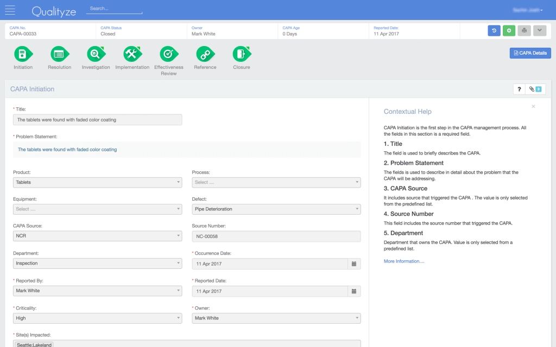Click the blue history icon

[494, 30]
